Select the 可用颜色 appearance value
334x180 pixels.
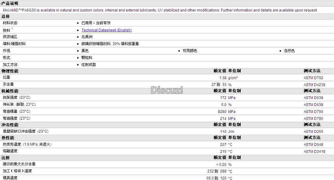pyautogui.click(x=190, y=51)
